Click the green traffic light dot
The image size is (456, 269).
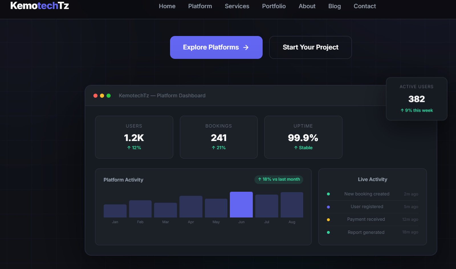tap(109, 96)
